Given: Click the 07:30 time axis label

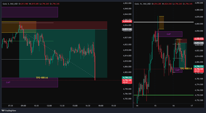Looking at the screenshot, I should click(10, 106).
